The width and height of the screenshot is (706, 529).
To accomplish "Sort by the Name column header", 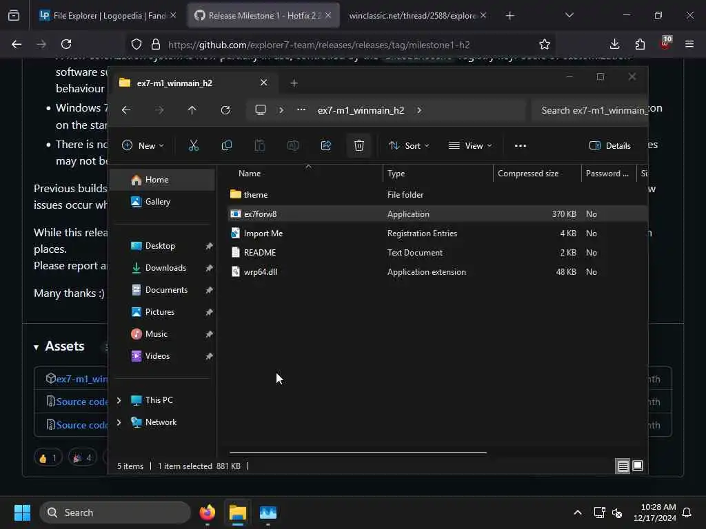I will (x=304, y=173).
